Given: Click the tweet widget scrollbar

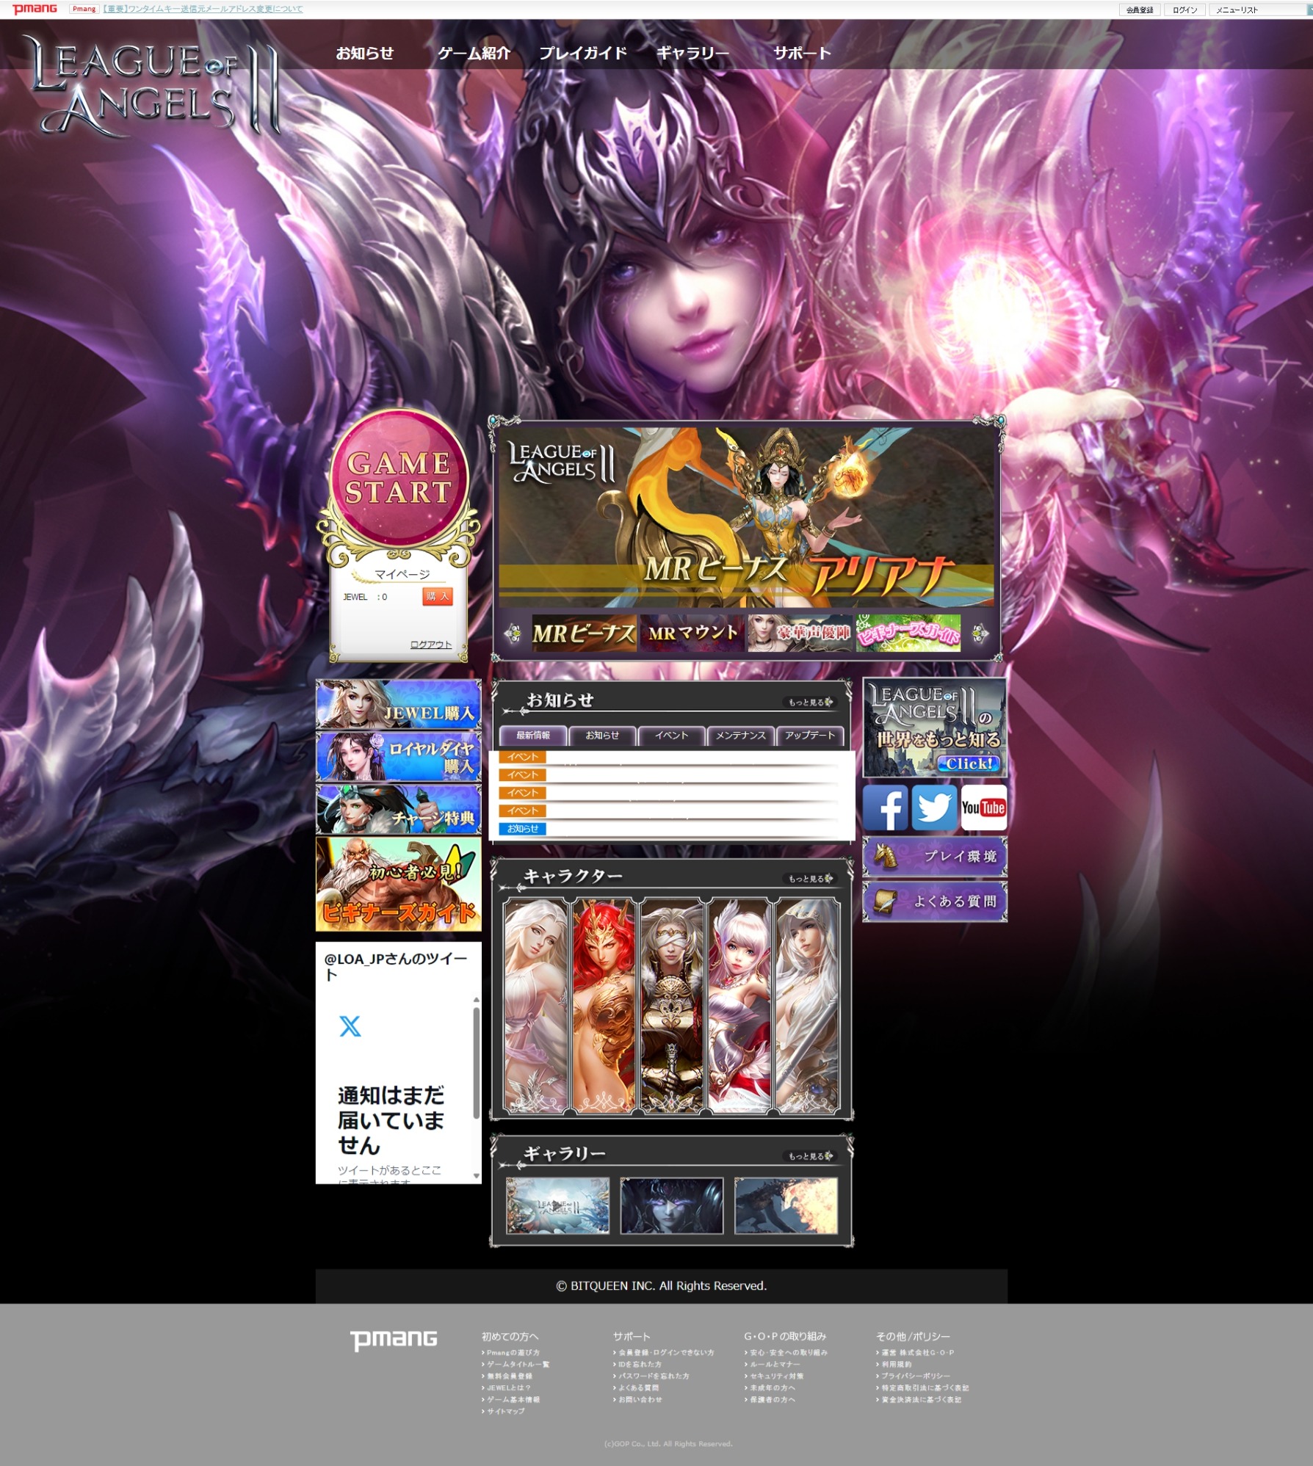Looking at the screenshot, I should tap(476, 1064).
